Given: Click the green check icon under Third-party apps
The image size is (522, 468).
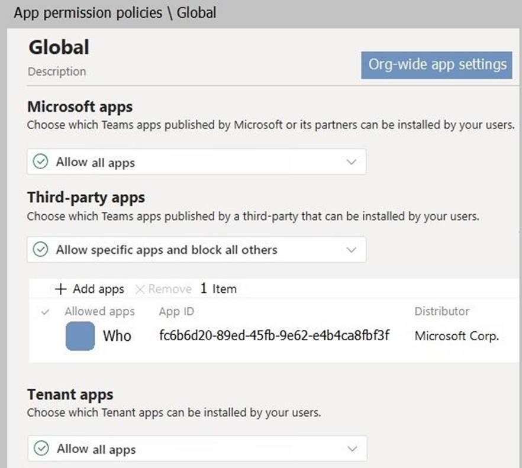Looking at the screenshot, I should pos(40,250).
